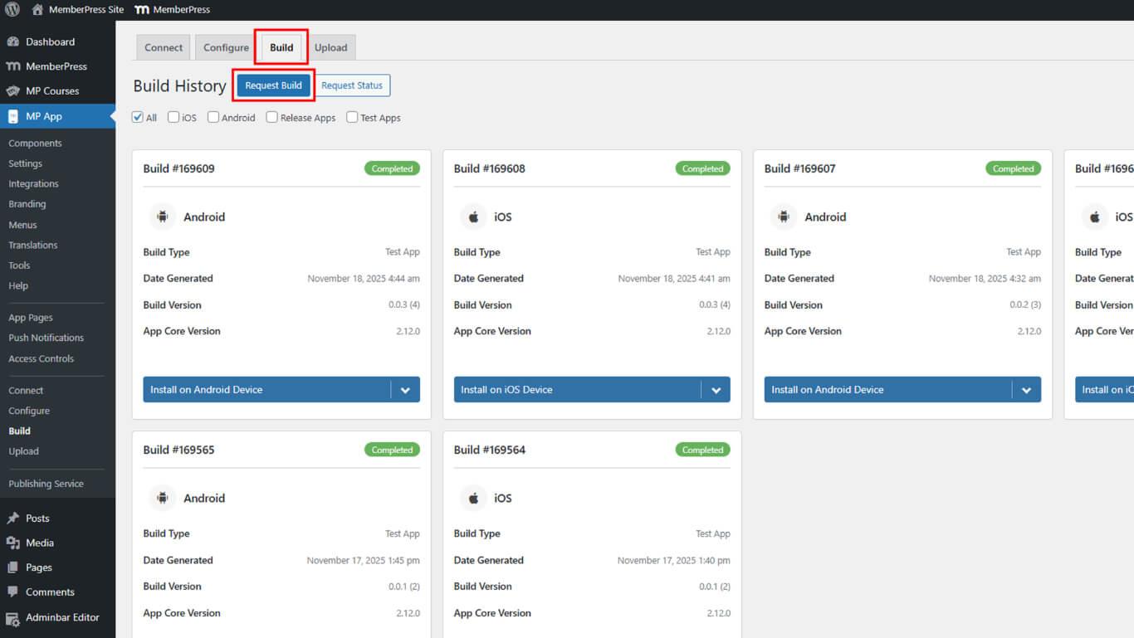The height and width of the screenshot is (638, 1134).
Task: Click the Request Status button
Action: [352, 85]
